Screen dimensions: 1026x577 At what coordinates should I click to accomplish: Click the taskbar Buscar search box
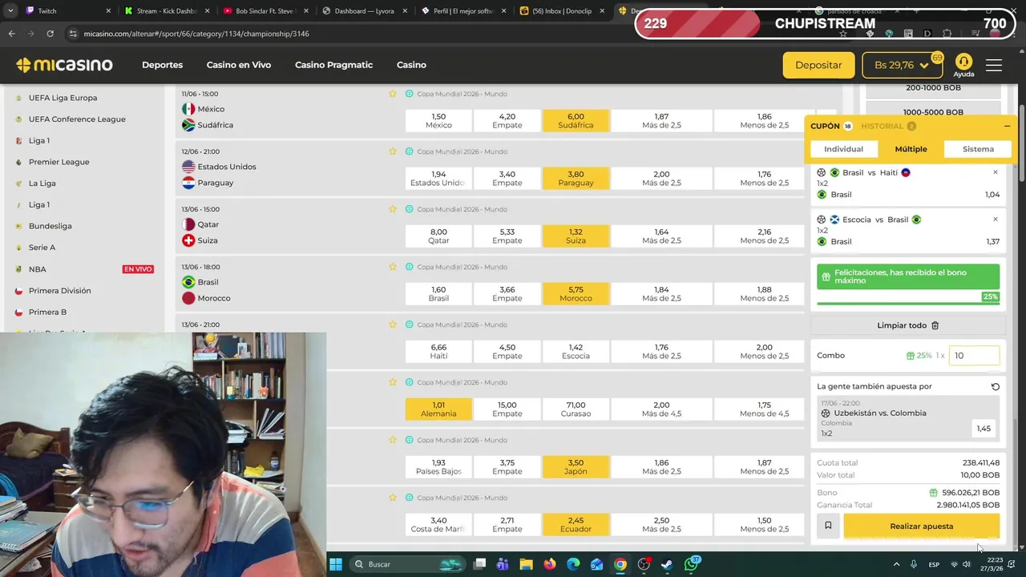coord(407,564)
